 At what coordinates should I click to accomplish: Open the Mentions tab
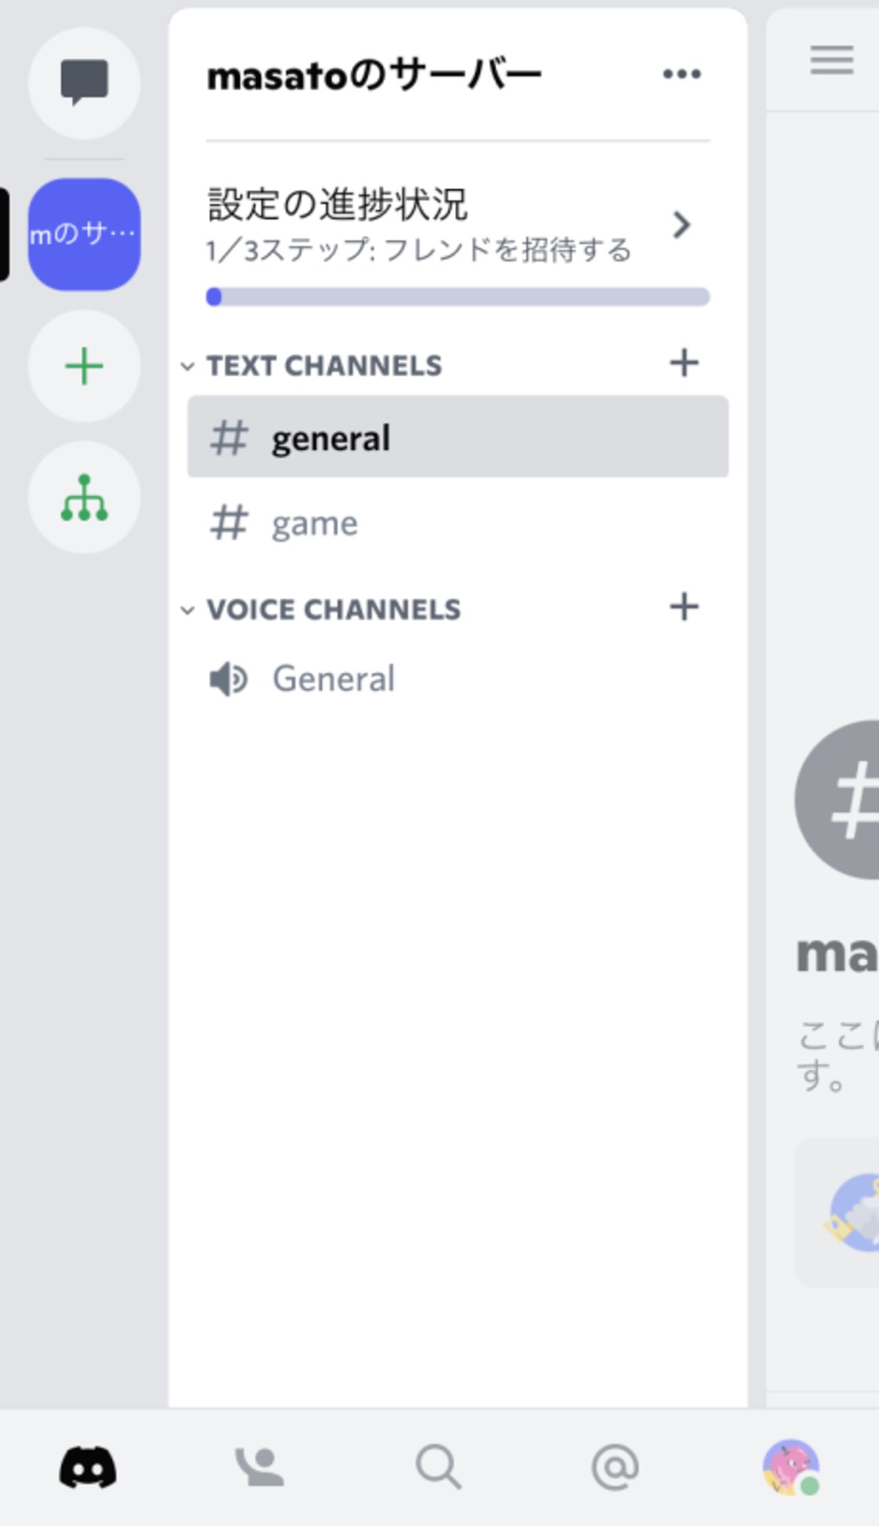(x=615, y=1467)
